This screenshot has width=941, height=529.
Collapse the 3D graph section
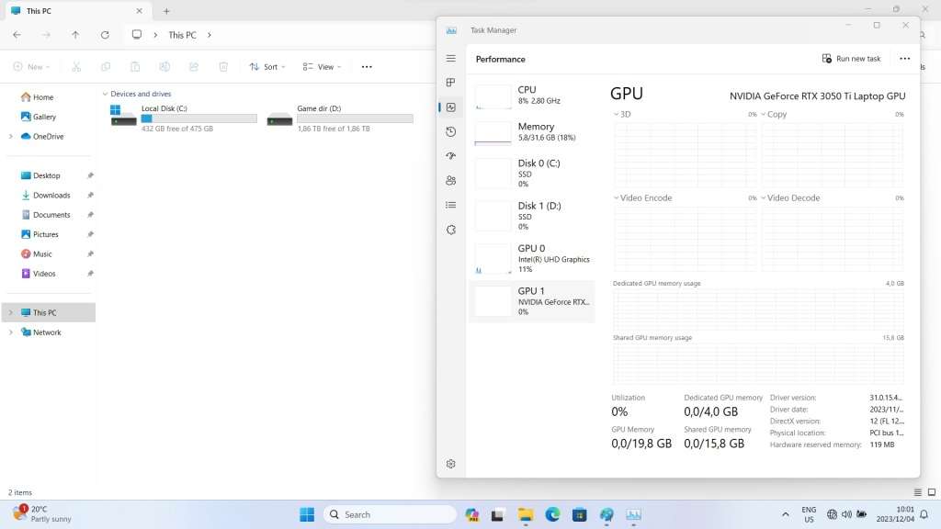coord(616,114)
